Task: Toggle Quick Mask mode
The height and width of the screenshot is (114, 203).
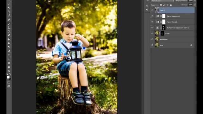Action: [9, 82]
